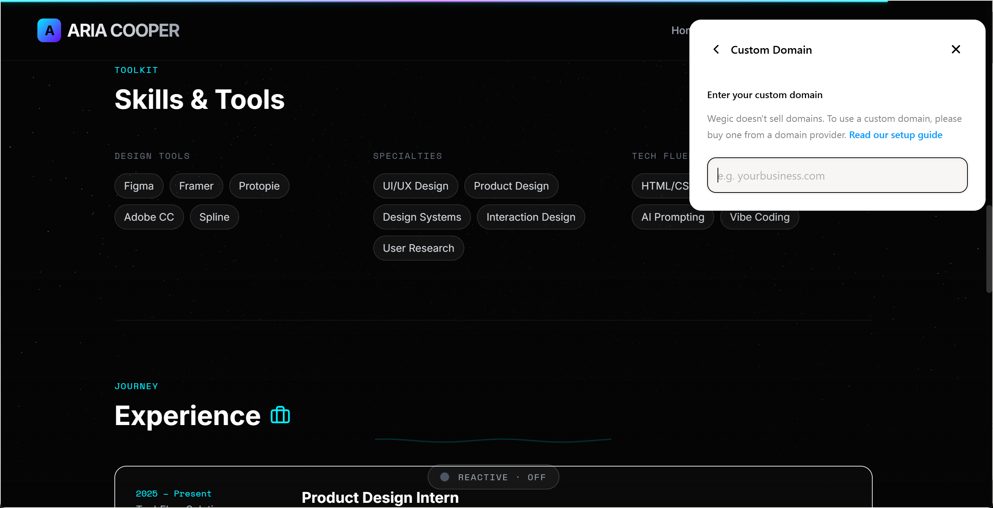Click the Vibe Coding pill

759,218
